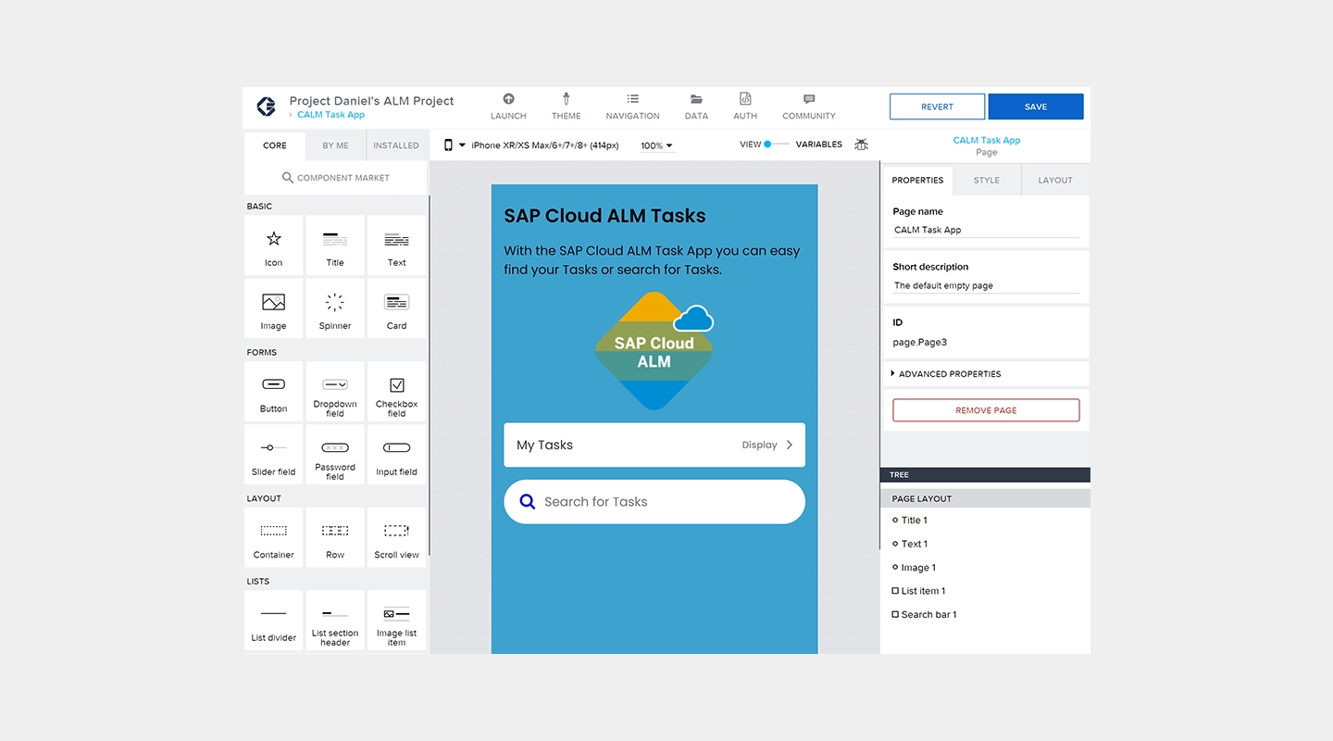Switch to the Installed tab
Viewport: 1333px width, 741px height.
(x=396, y=145)
